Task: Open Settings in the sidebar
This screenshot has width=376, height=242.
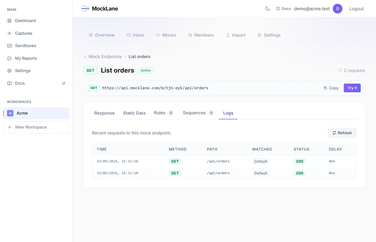Action: click(36, 71)
